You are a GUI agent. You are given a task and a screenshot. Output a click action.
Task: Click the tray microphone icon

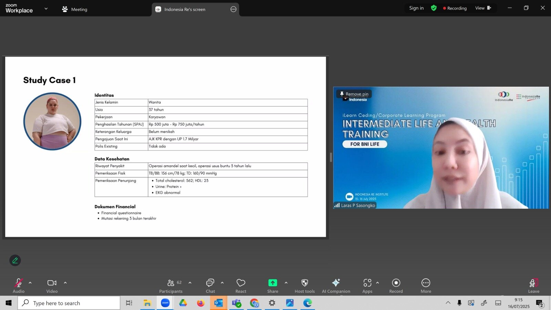click(459, 303)
